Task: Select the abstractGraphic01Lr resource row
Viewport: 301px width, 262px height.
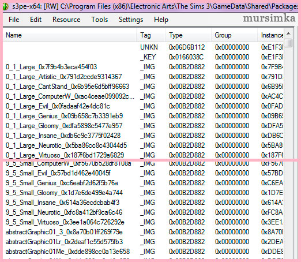Action: [143, 242]
